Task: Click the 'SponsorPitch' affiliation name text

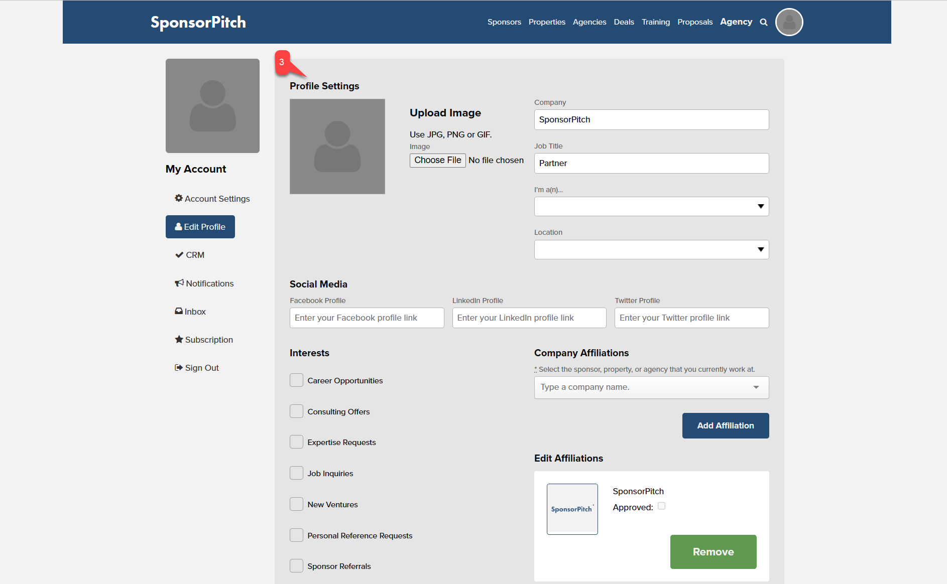Action: 638,491
